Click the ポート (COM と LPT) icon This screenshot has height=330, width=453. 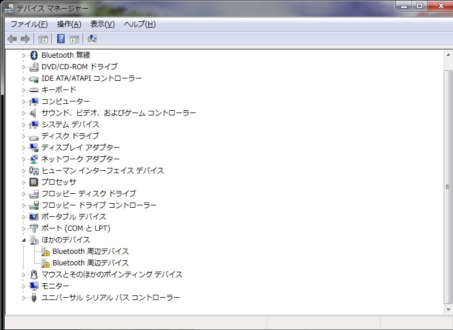click(x=34, y=228)
